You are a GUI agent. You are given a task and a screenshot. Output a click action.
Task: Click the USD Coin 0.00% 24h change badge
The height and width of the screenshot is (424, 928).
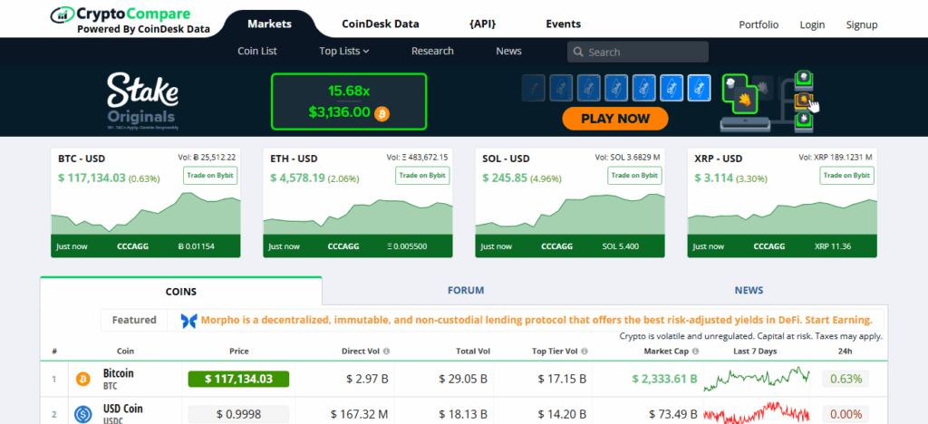click(x=846, y=414)
